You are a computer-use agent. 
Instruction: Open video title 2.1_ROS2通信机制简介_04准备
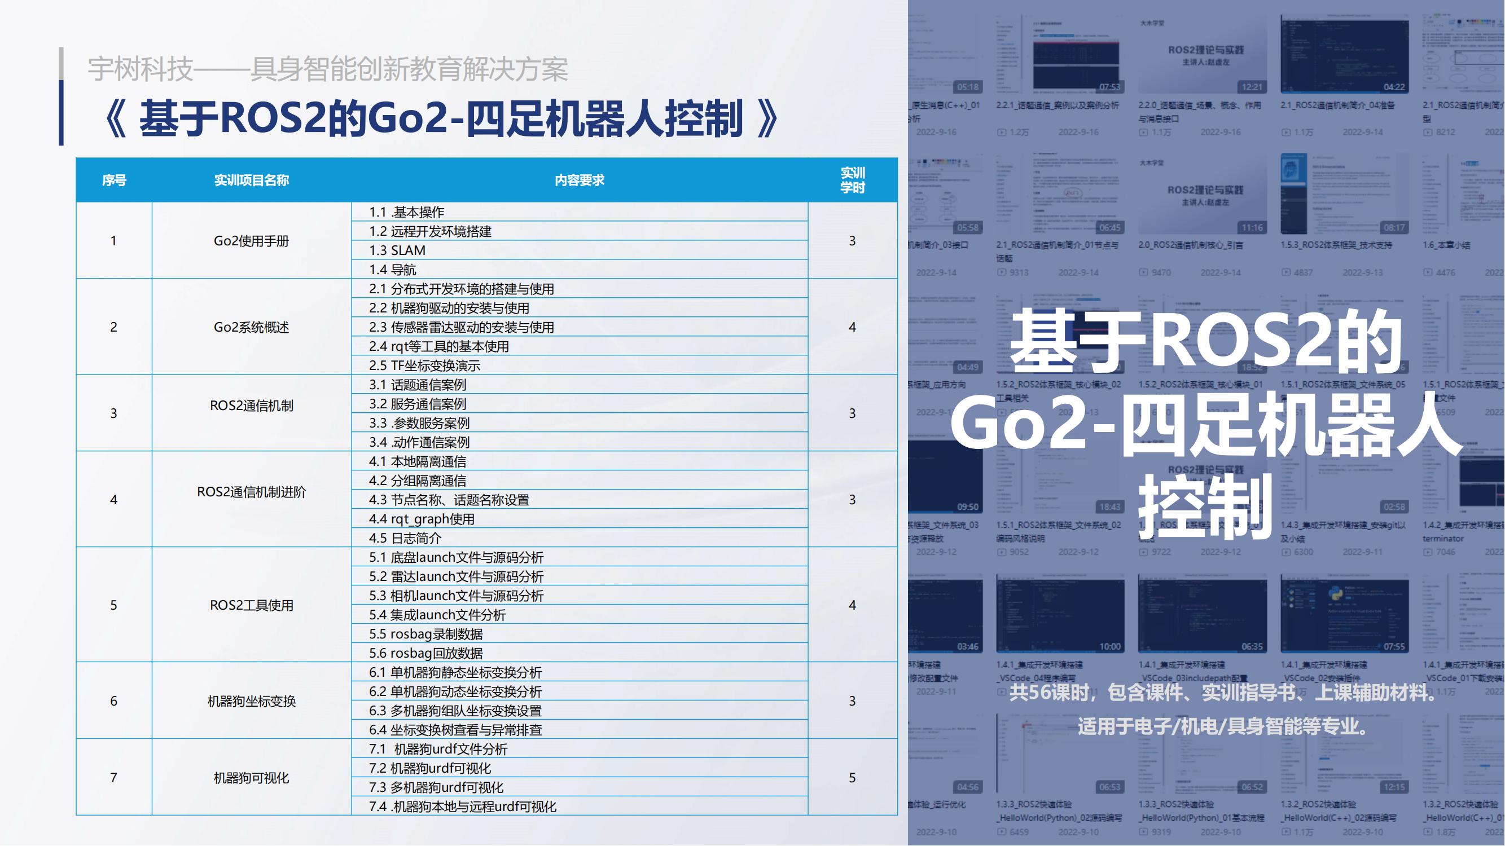1338,105
